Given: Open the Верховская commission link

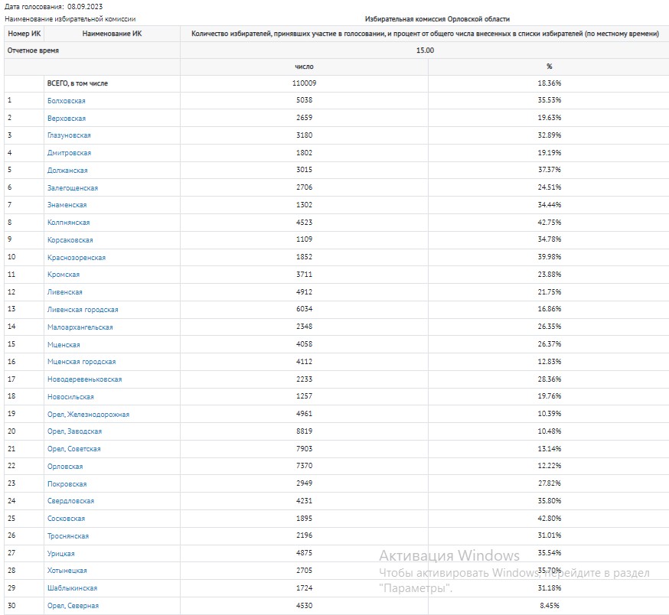Looking at the screenshot, I should point(66,118).
